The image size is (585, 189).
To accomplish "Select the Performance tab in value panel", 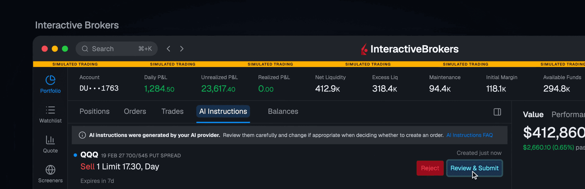I will pos(568,115).
